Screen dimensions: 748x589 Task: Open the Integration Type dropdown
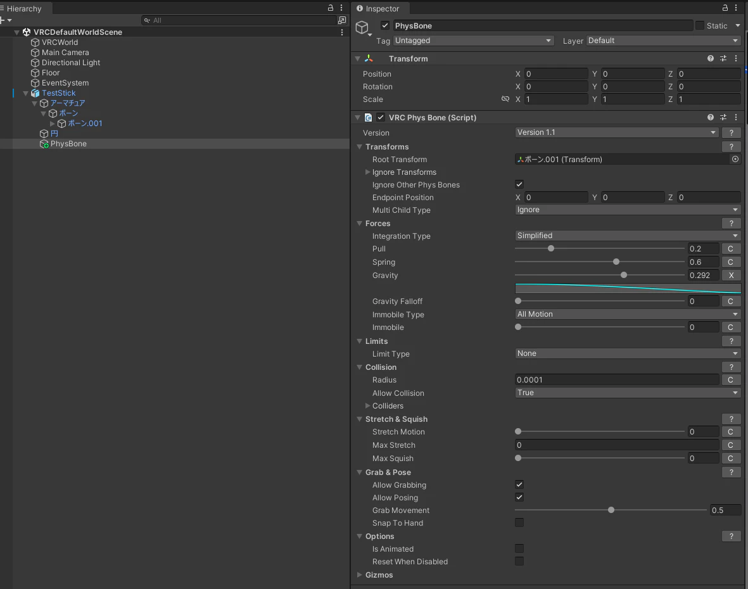pos(628,236)
